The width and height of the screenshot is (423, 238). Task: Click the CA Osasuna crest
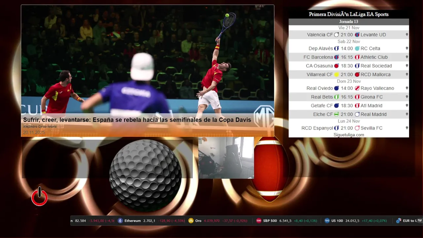point(336,66)
